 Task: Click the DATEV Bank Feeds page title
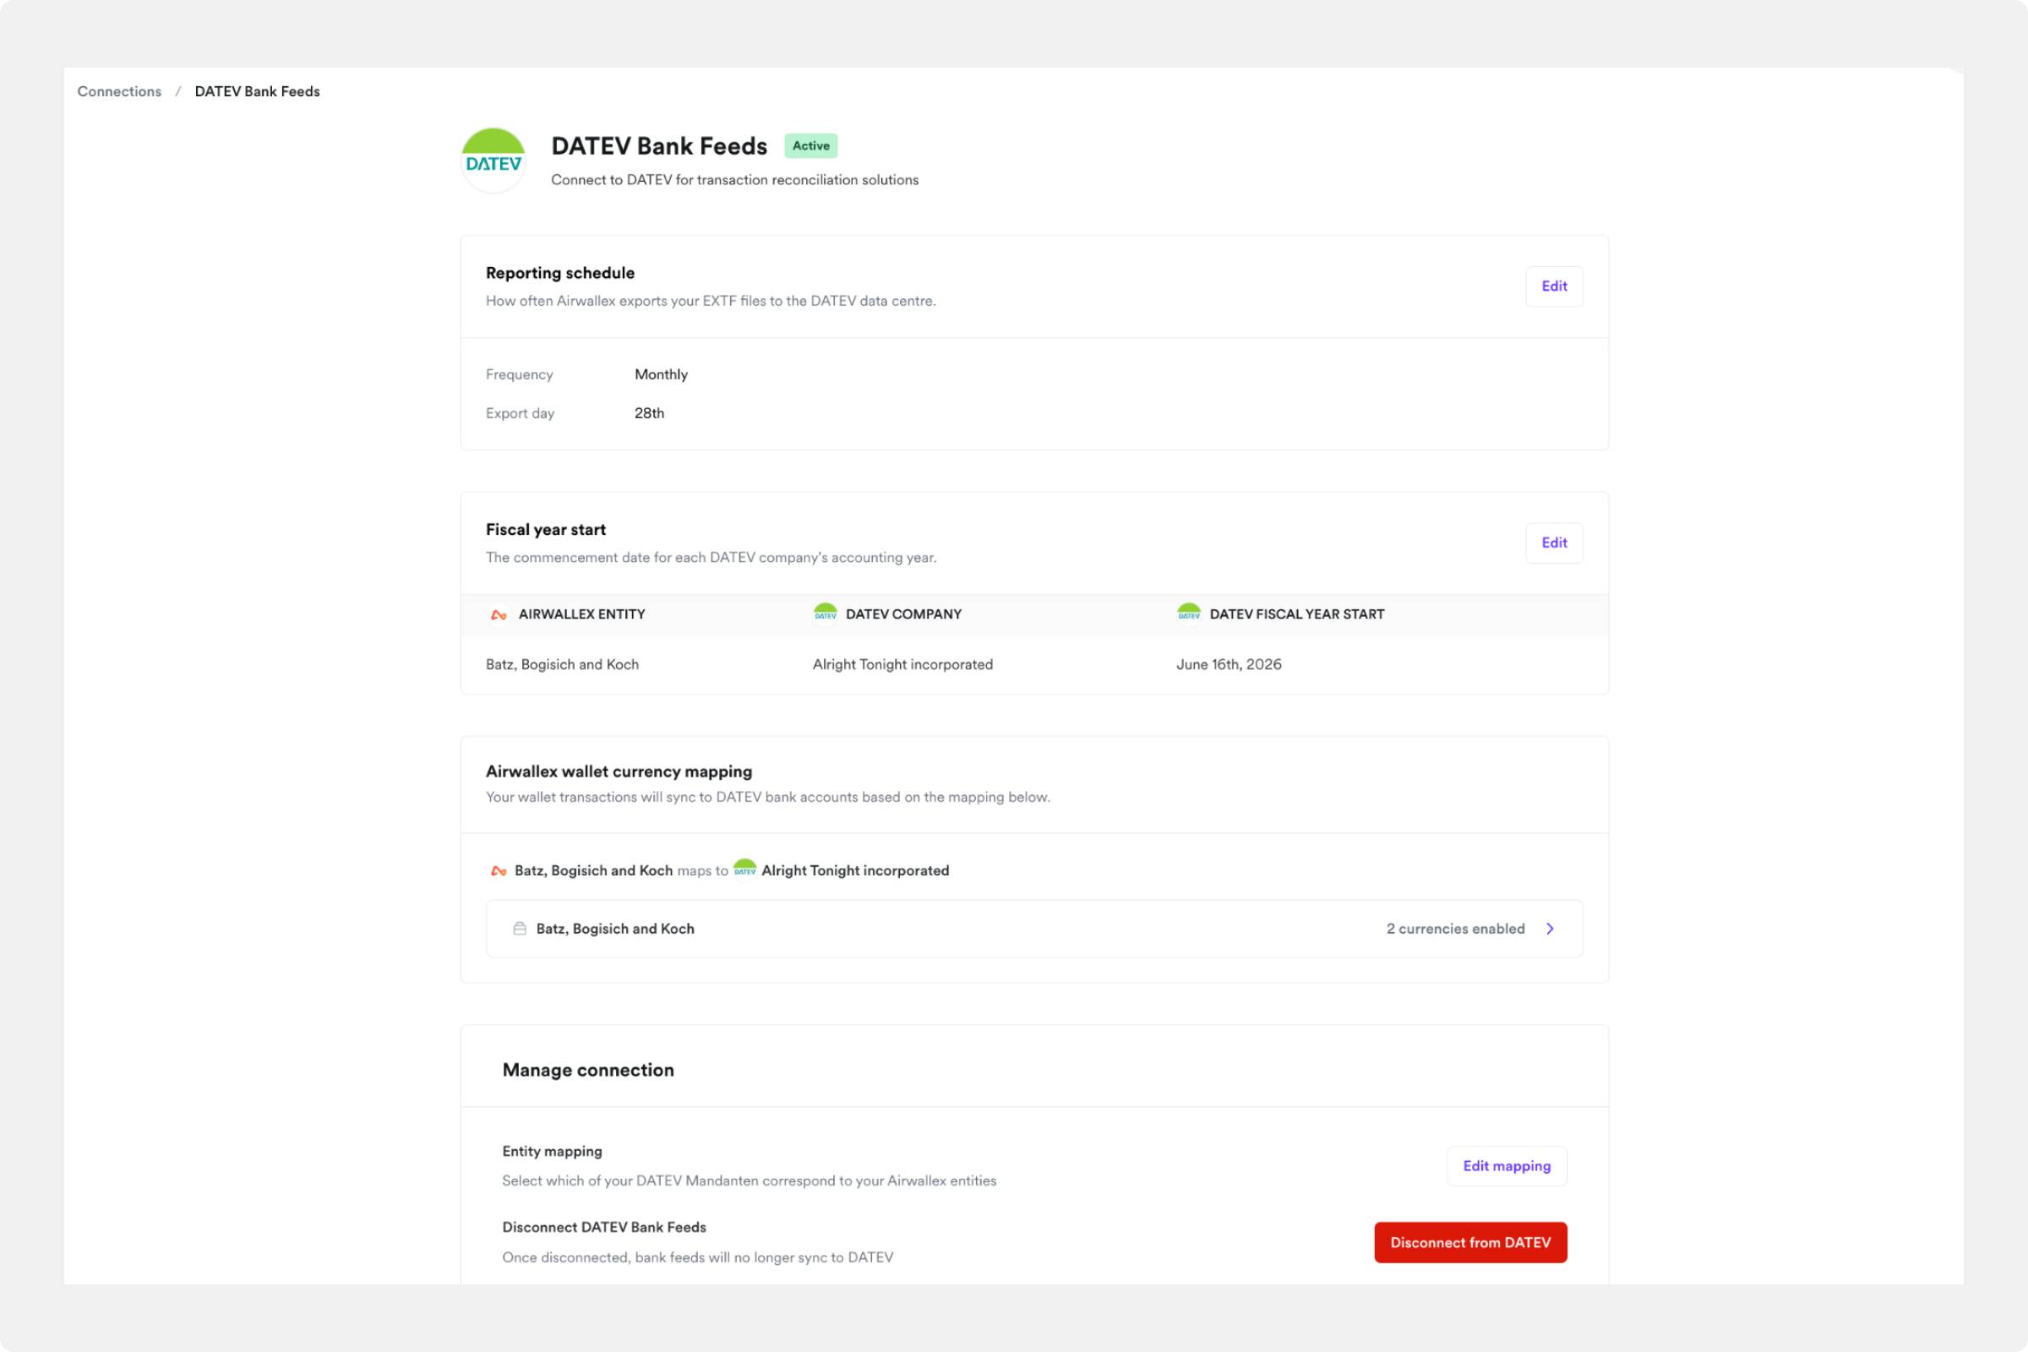pos(659,145)
